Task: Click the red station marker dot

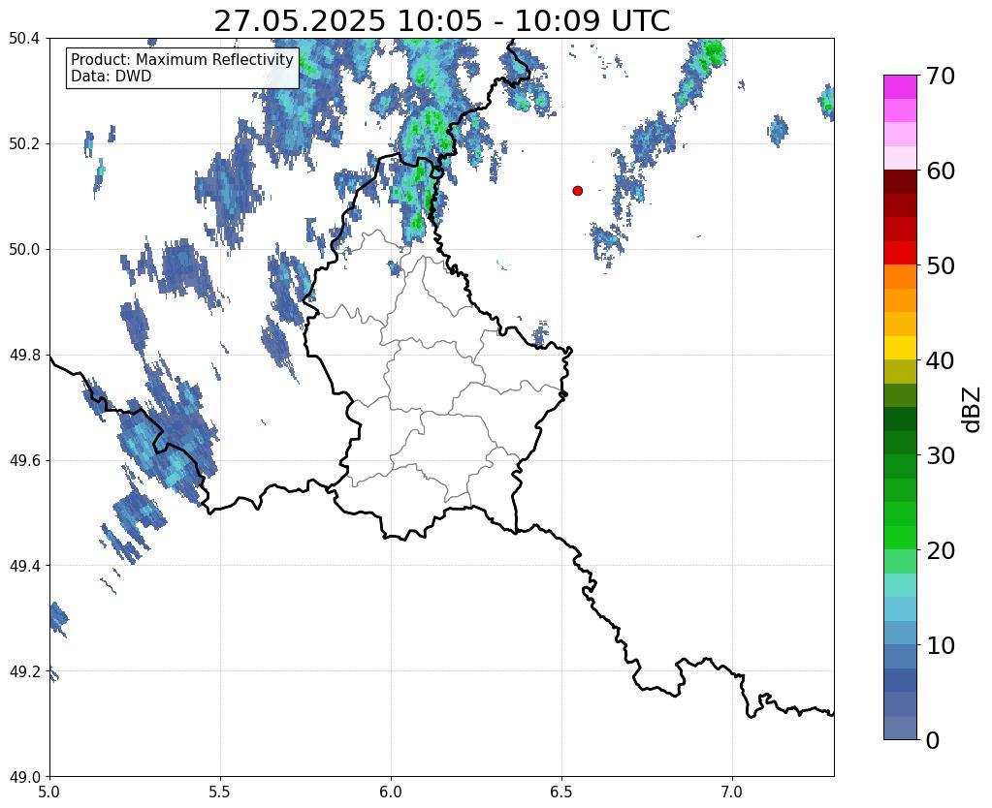Action: tap(577, 191)
